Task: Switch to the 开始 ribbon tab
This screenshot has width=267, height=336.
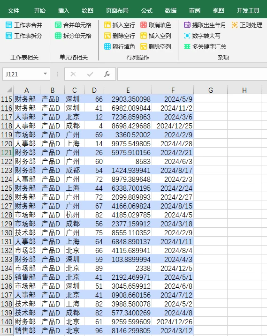Action: pyautogui.click(x=40, y=10)
